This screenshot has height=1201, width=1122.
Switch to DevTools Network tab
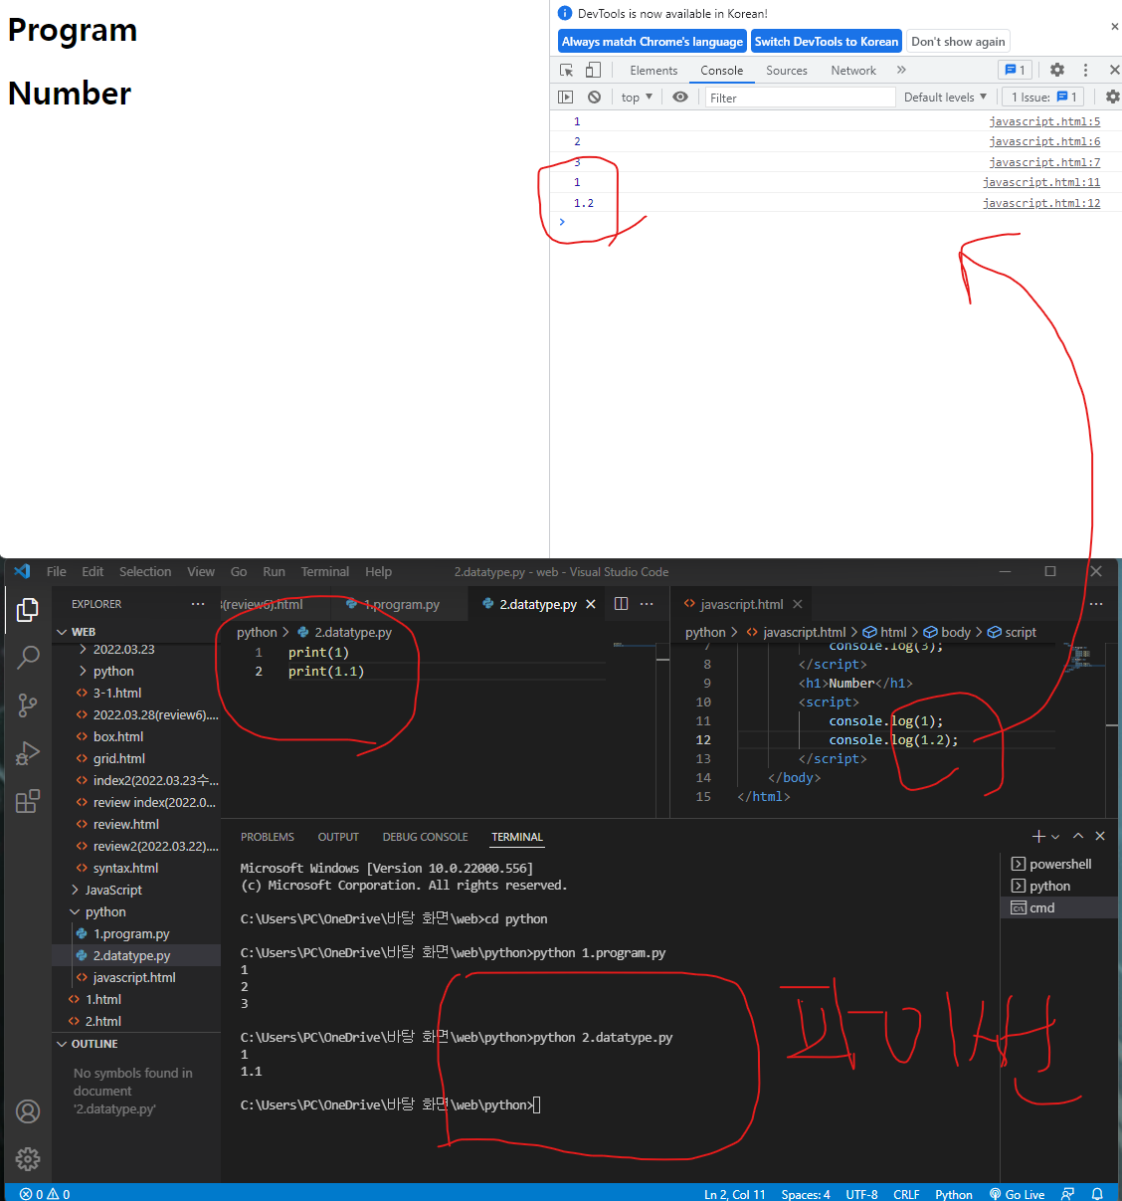pos(853,70)
